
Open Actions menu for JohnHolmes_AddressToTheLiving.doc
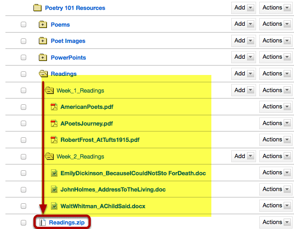[276, 189]
